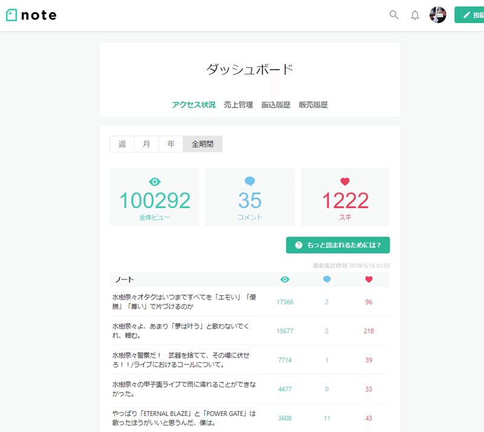Click the 全体ビュー label

(154, 217)
